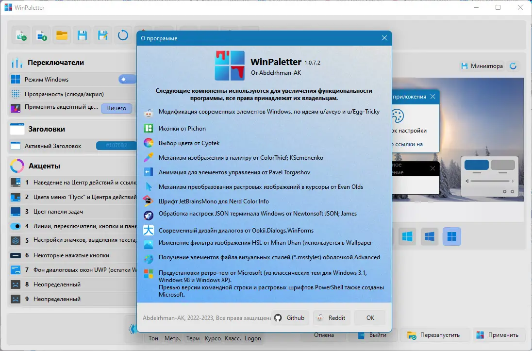
Task: Click the animation icon beside Pavel Torgashov
Action: point(148,172)
